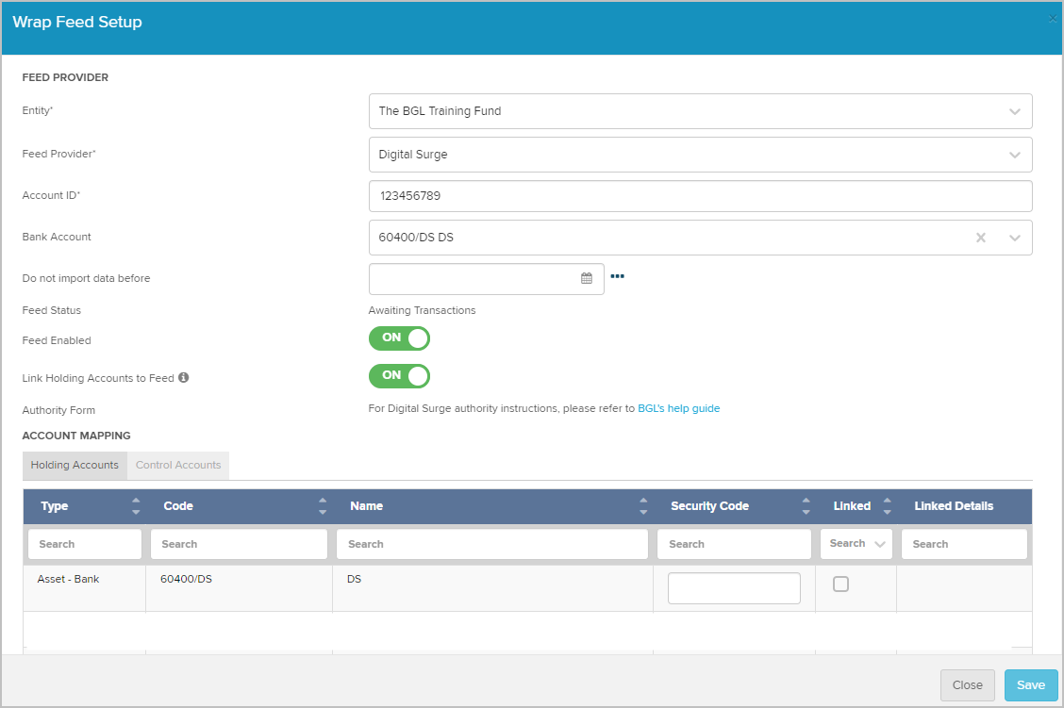Screen dimensions: 1064x708
Task: Sort table by Code column arrows
Action: tap(323, 506)
